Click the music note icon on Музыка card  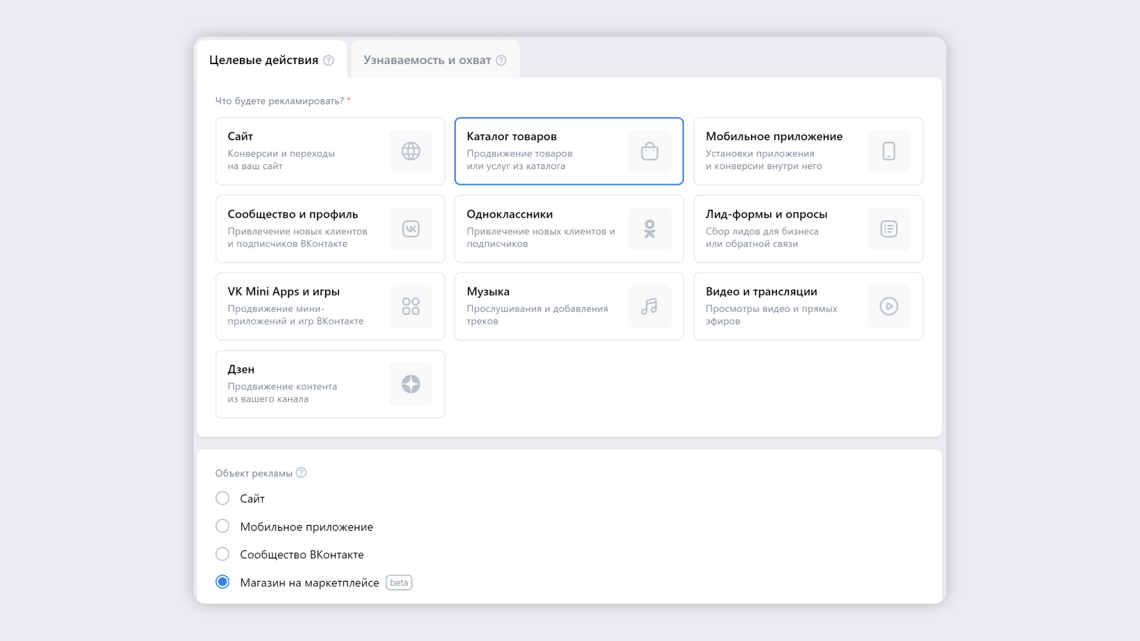point(650,306)
